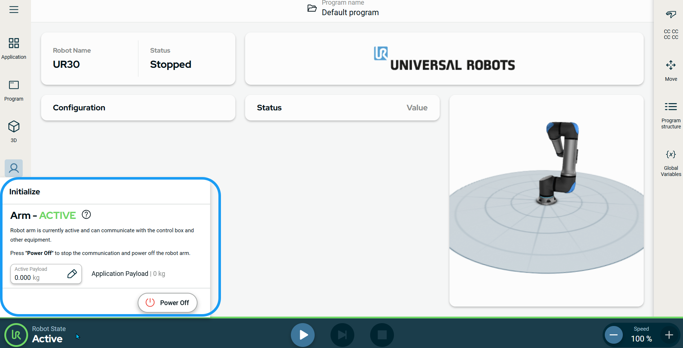
Task: Click the Step forward button
Action: [342, 335]
